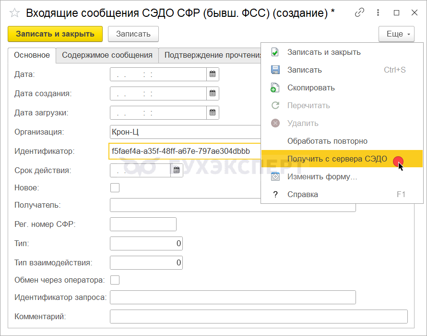Click the Записать toolbar button
Screen dimensions: 427x336
(133, 34)
